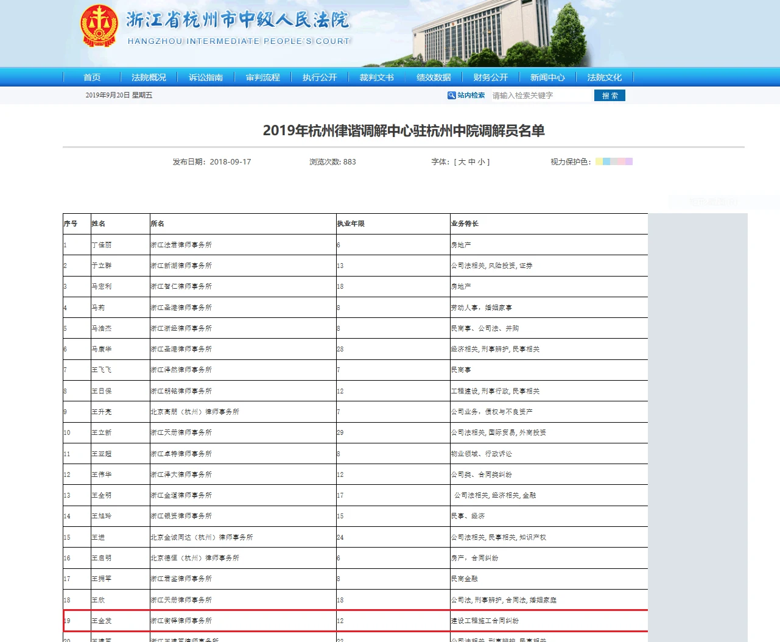Viewport: 780px width, 642px height.
Task: Open the 执行公开 menu
Action: [x=320, y=77]
